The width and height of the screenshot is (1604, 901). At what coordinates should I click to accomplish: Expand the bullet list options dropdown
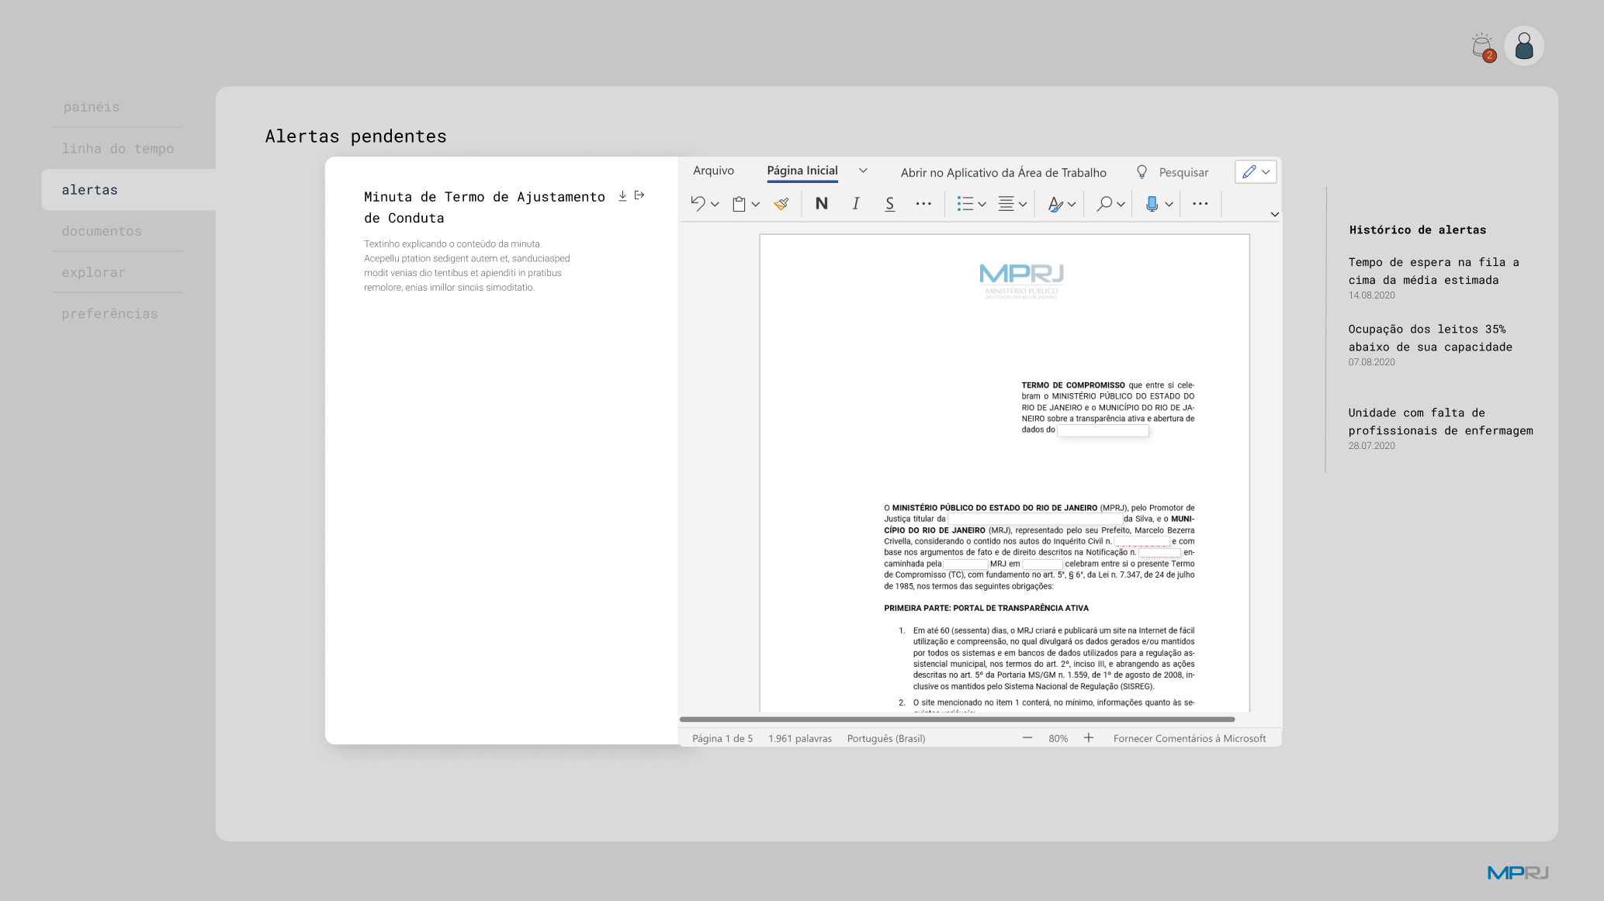pos(982,204)
